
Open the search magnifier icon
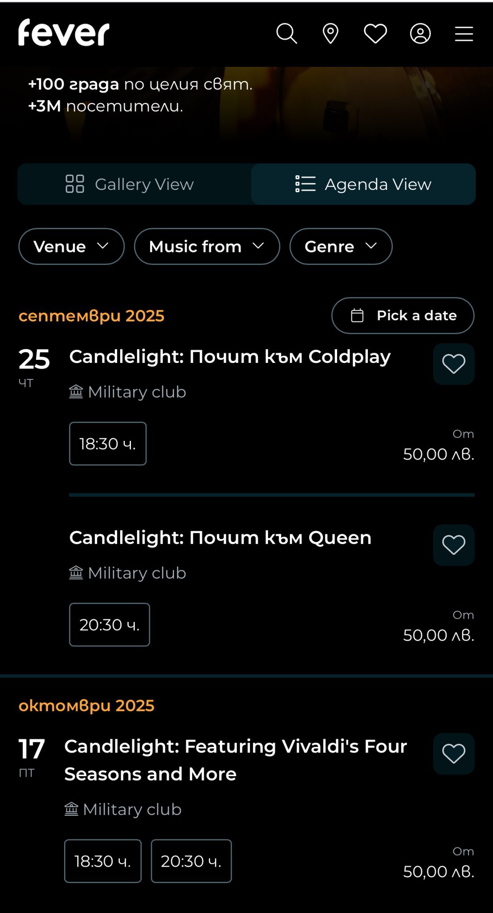coord(286,34)
